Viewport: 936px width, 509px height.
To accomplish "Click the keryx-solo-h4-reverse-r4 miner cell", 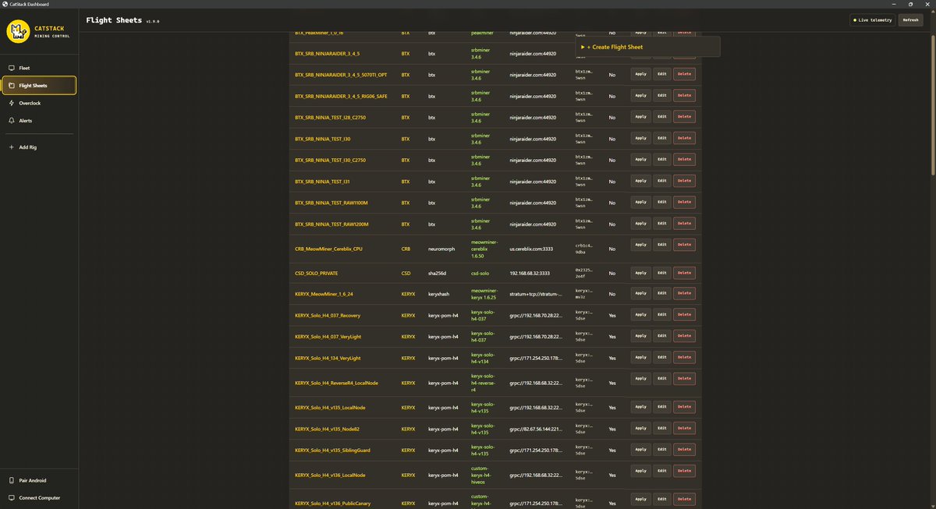I will [x=484, y=383].
